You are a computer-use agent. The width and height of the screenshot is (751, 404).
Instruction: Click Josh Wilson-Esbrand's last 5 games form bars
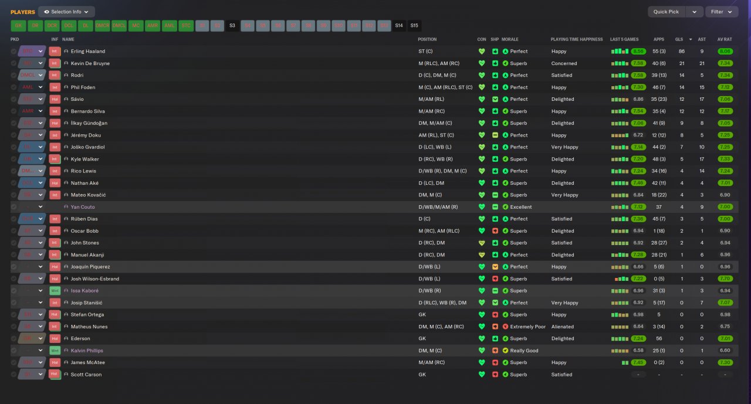(621, 279)
